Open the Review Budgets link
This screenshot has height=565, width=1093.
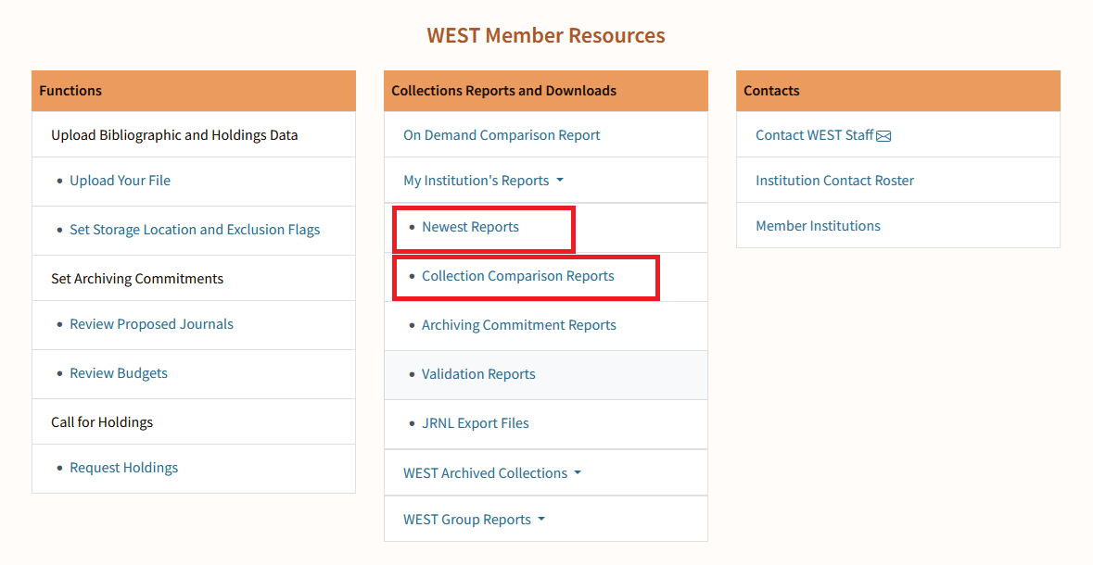pyautogui.click(x=119, y=373)
